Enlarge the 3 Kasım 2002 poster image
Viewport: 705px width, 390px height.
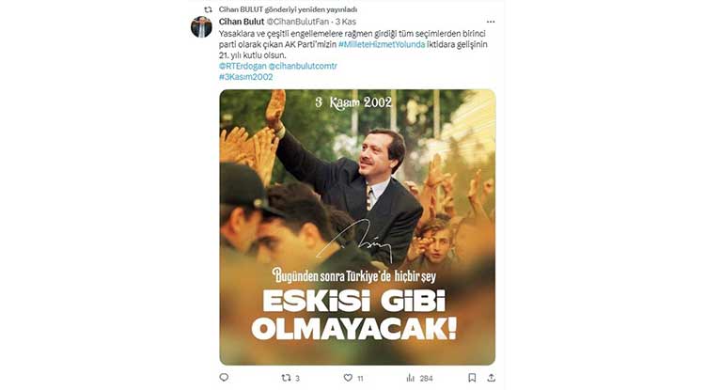tap(357, 226)
